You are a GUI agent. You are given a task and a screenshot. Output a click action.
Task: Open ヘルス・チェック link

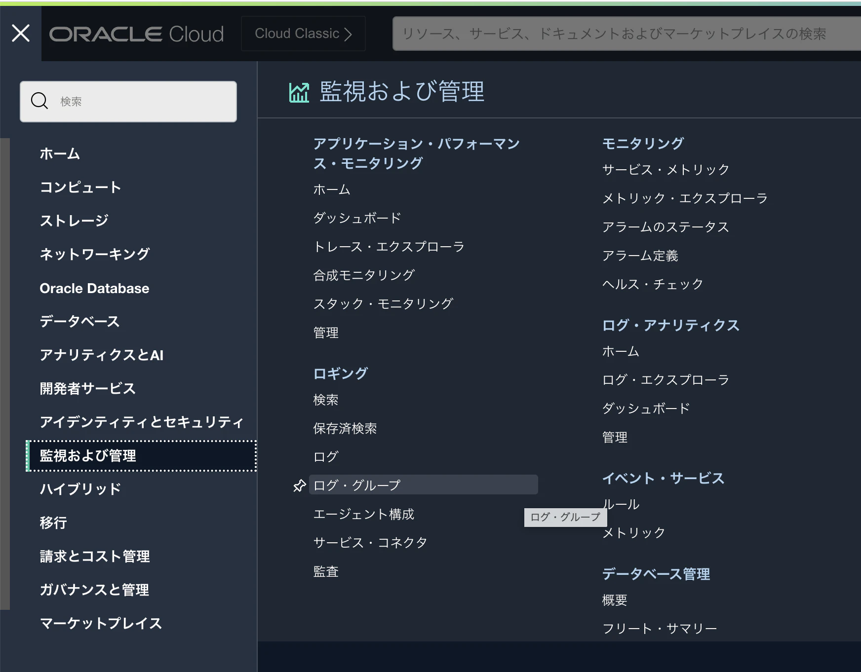coord(653,284)
